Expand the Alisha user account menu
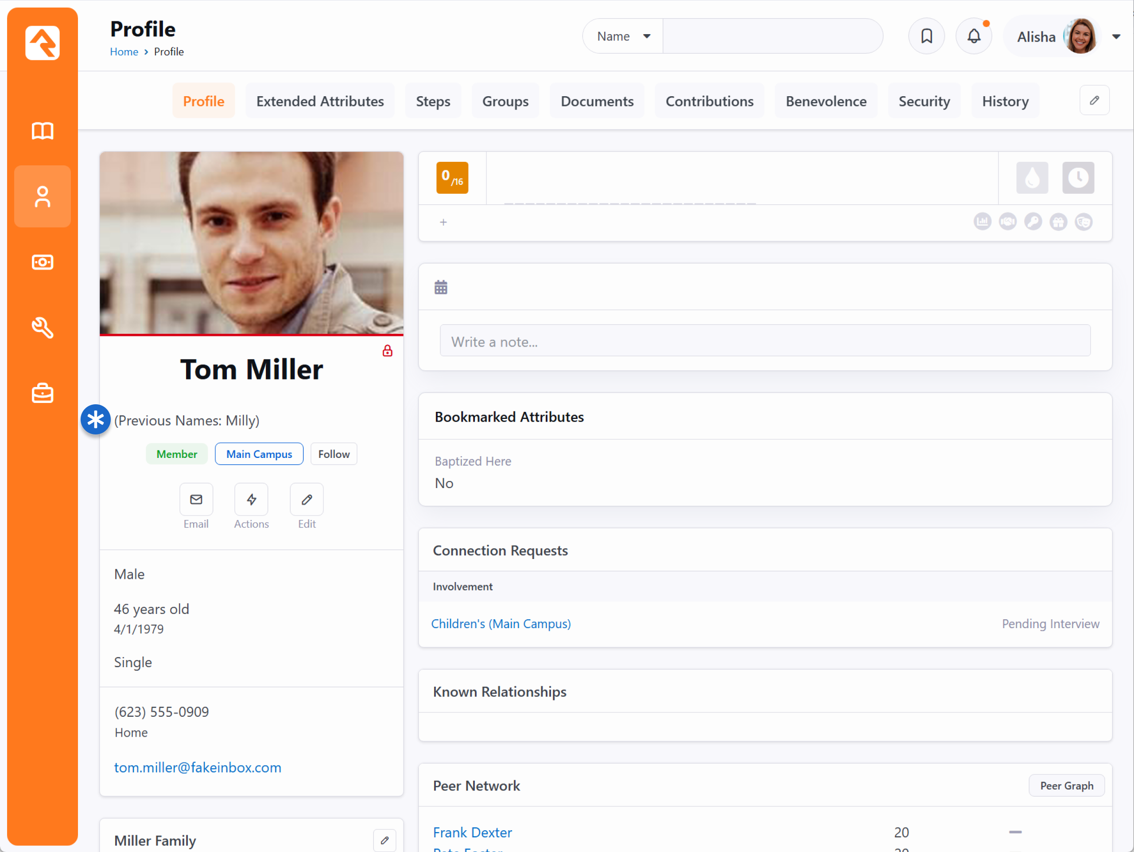 (x=1115, y=36)
